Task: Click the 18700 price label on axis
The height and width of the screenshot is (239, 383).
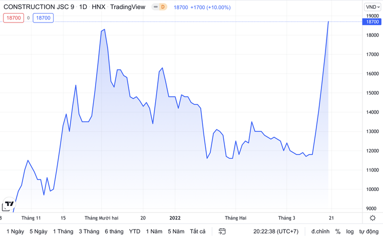Action: pyautogui.click(x=372, y=22)
